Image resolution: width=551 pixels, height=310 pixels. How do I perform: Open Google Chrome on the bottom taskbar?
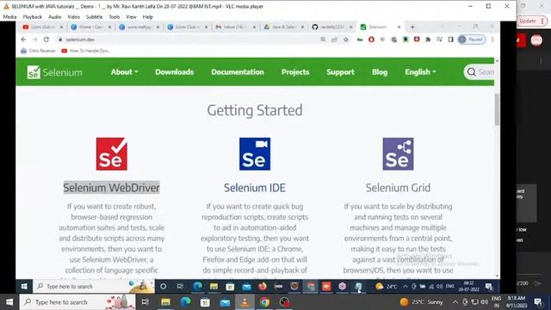[x=265, y=302]
